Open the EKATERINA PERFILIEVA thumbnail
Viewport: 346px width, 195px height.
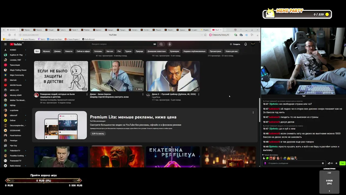coord(173,157)
